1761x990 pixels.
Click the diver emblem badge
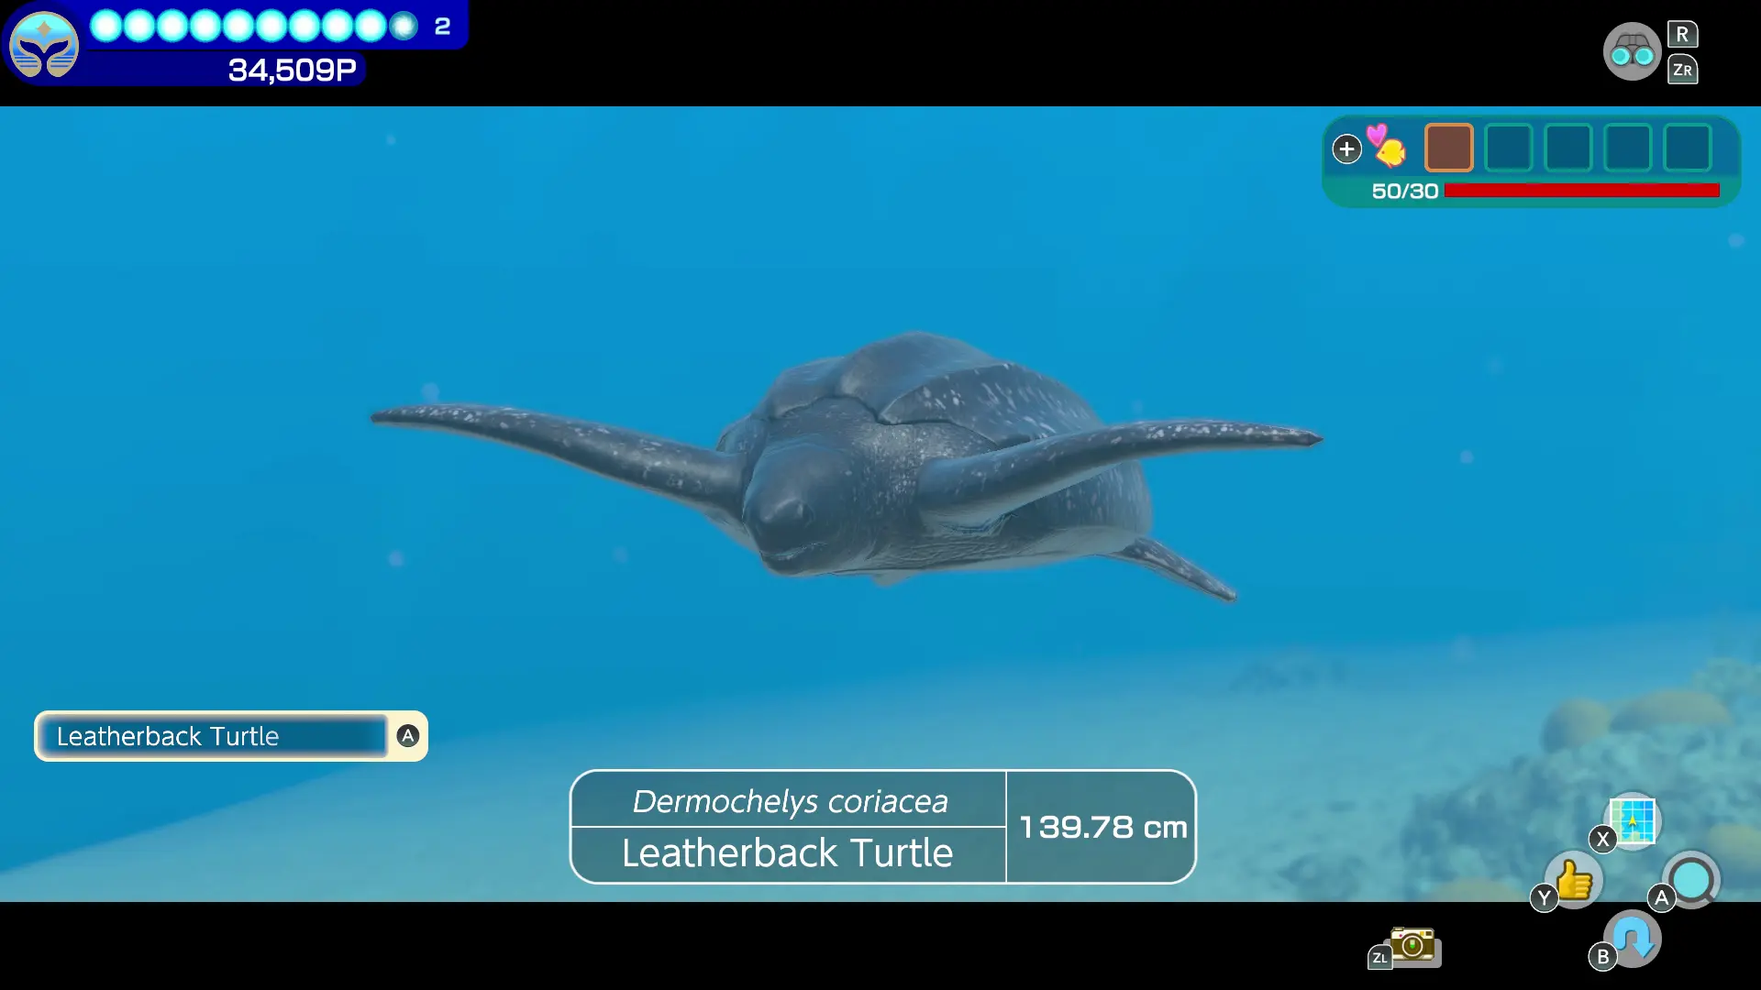point(44,44)
